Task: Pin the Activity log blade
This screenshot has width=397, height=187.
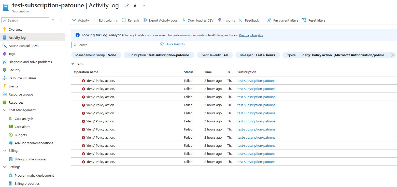Action: click(127, 5)
